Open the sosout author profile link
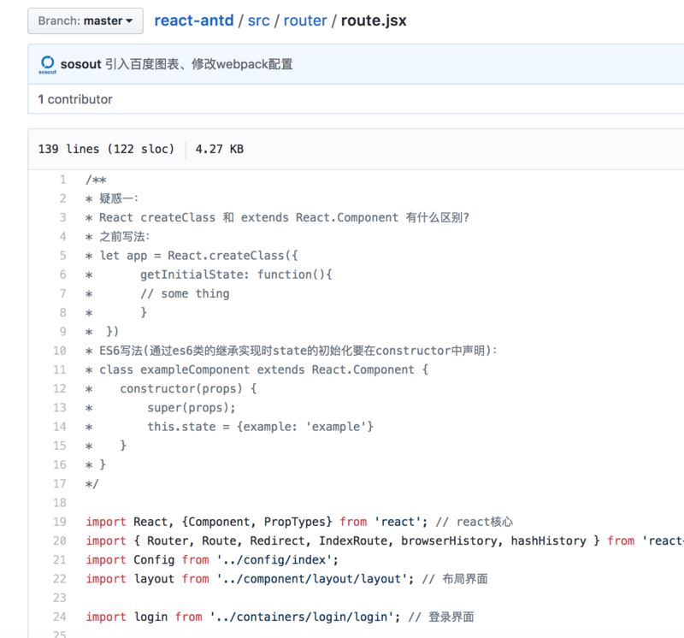684x638 pixels. pyautogui.click(x=80, y=65)
